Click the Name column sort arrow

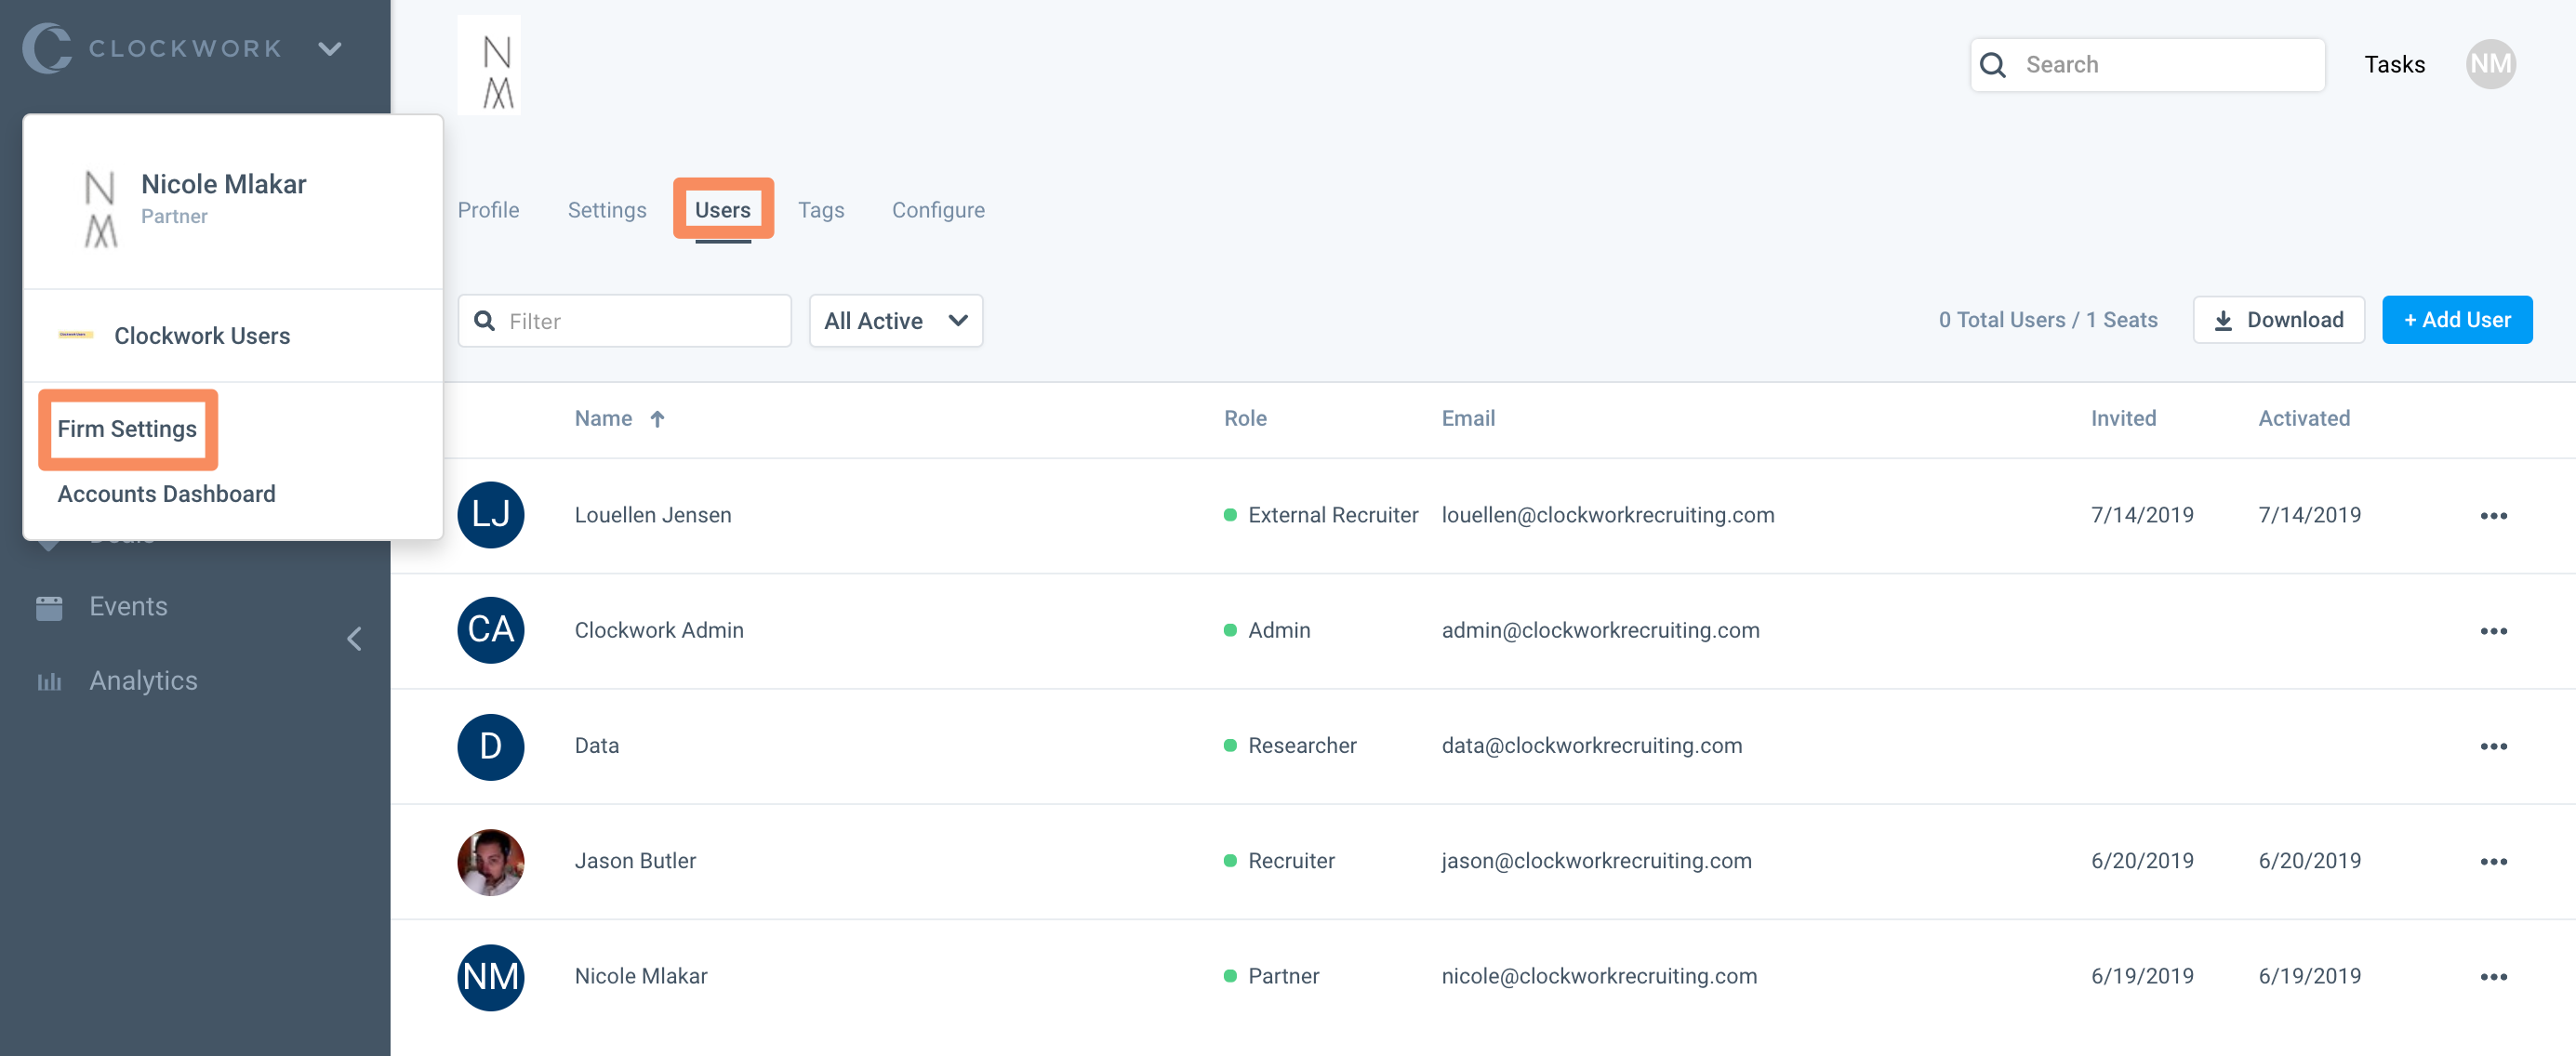(657, 419)
